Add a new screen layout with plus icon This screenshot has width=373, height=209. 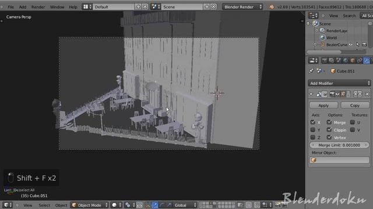138,7
